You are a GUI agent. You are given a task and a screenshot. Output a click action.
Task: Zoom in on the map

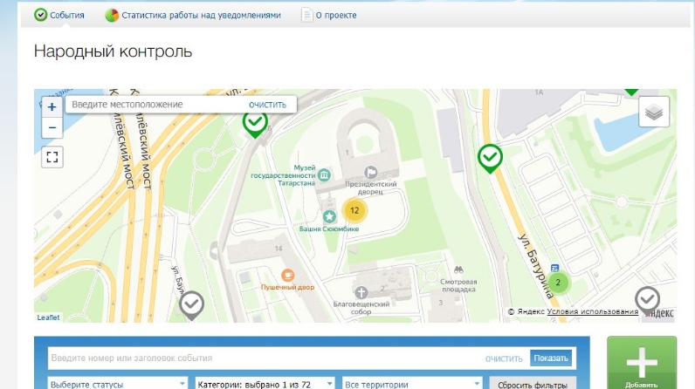(52, 107)
